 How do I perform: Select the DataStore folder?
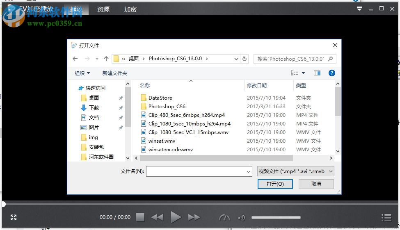[x=160, y=98]
